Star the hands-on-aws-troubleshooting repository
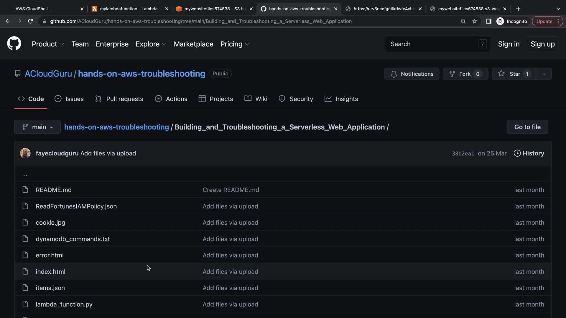This screenshot has height=318, width=566. (x=514, y=74)
